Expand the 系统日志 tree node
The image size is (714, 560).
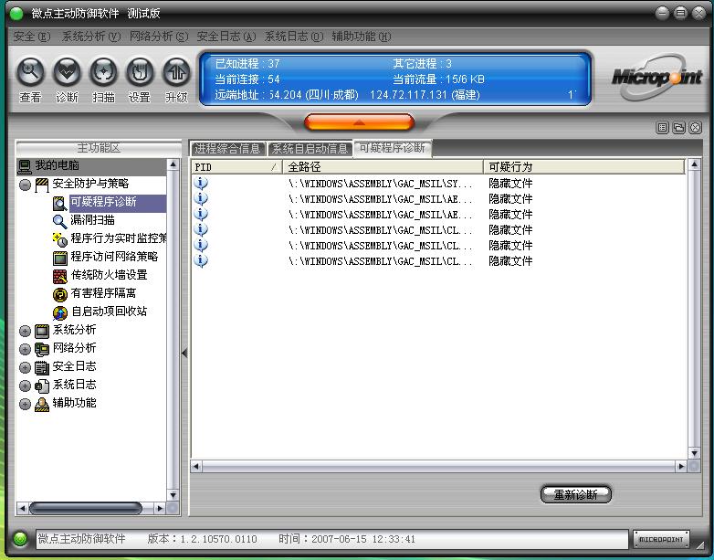(25, 386)
